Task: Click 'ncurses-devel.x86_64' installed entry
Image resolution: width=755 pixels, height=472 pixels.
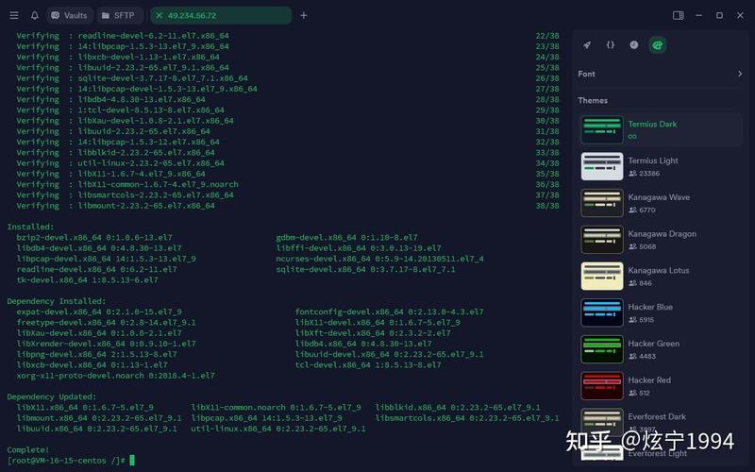Action: pyautogui.click(x=380, y=259)
